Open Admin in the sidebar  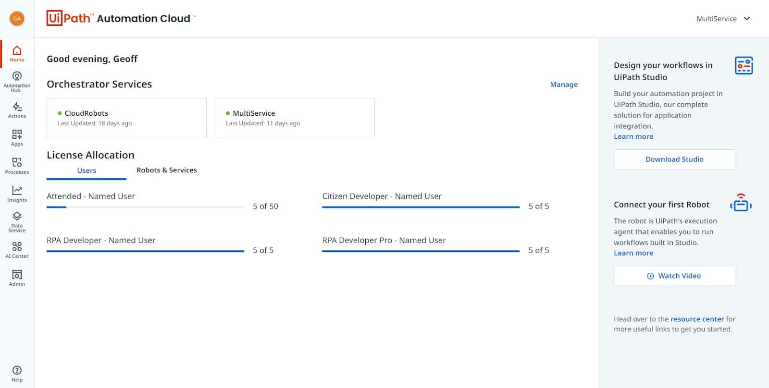(17, 278)
